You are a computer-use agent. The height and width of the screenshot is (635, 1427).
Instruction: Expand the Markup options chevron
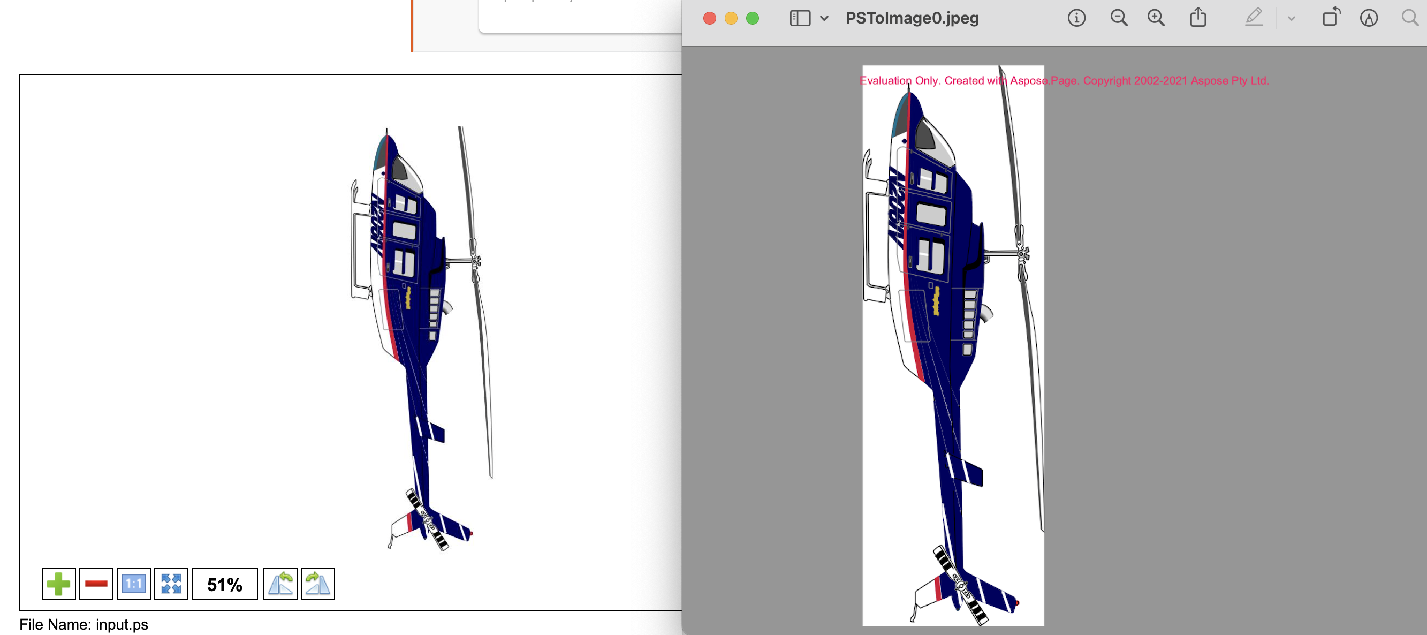pyautogui.click(x=1291, y=18)
